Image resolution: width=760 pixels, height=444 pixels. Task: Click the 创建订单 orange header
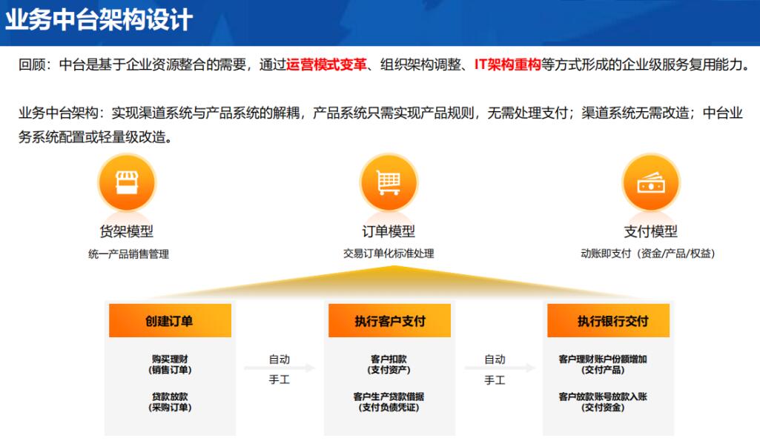pyautogui.click(x=170, y=320)
